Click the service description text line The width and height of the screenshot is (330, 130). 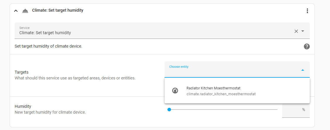(48, 46)
